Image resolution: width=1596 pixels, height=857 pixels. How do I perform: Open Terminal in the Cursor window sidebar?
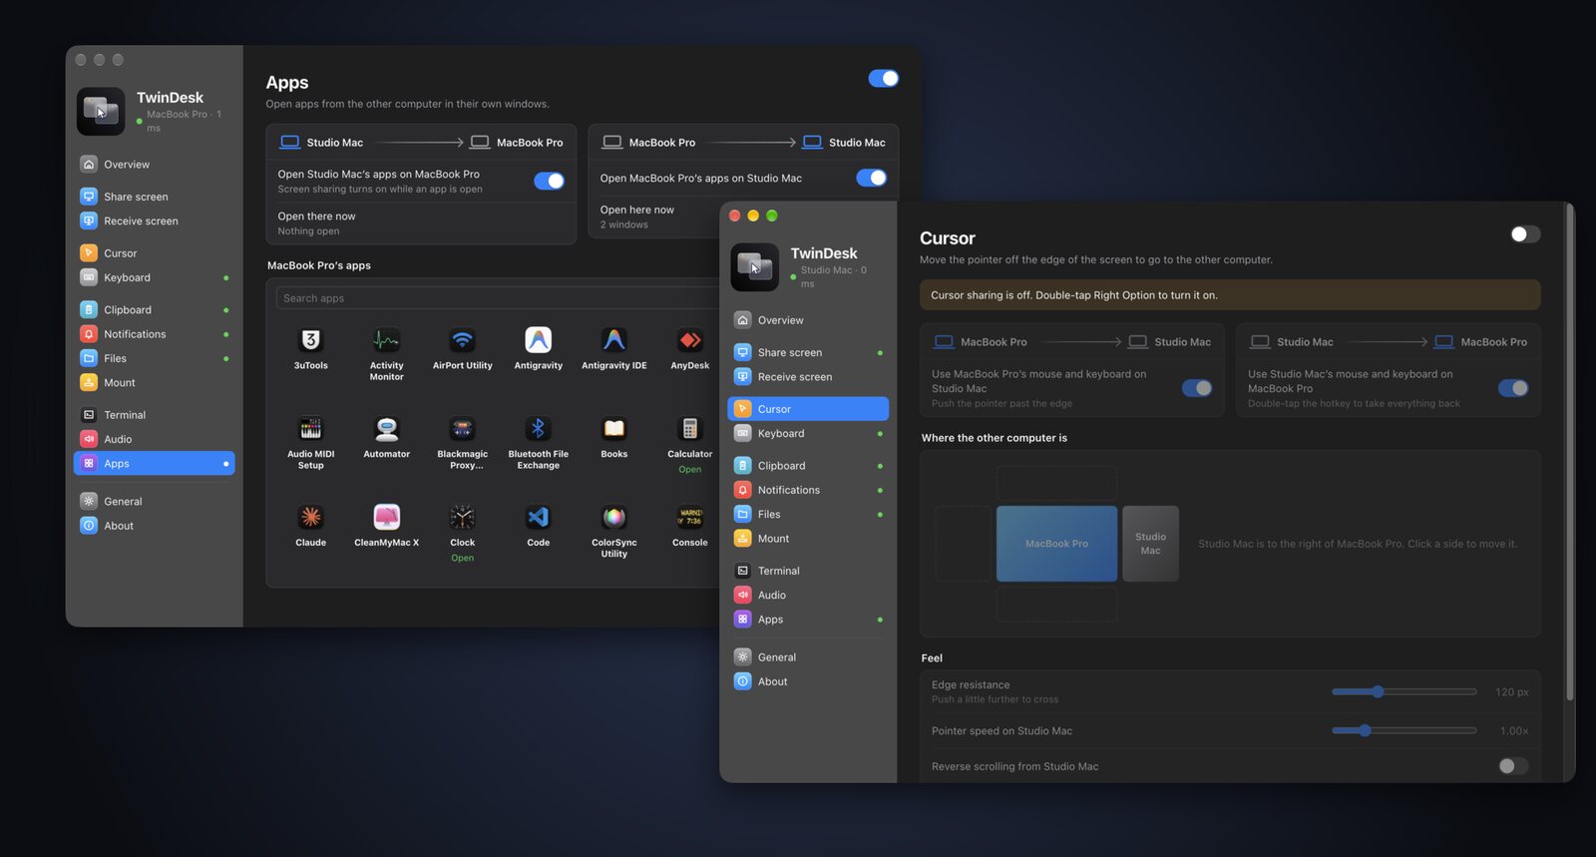pos(808,571)
